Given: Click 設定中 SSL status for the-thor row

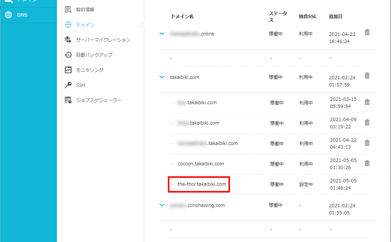Looking at the screenshot, I should coord(306,184).
